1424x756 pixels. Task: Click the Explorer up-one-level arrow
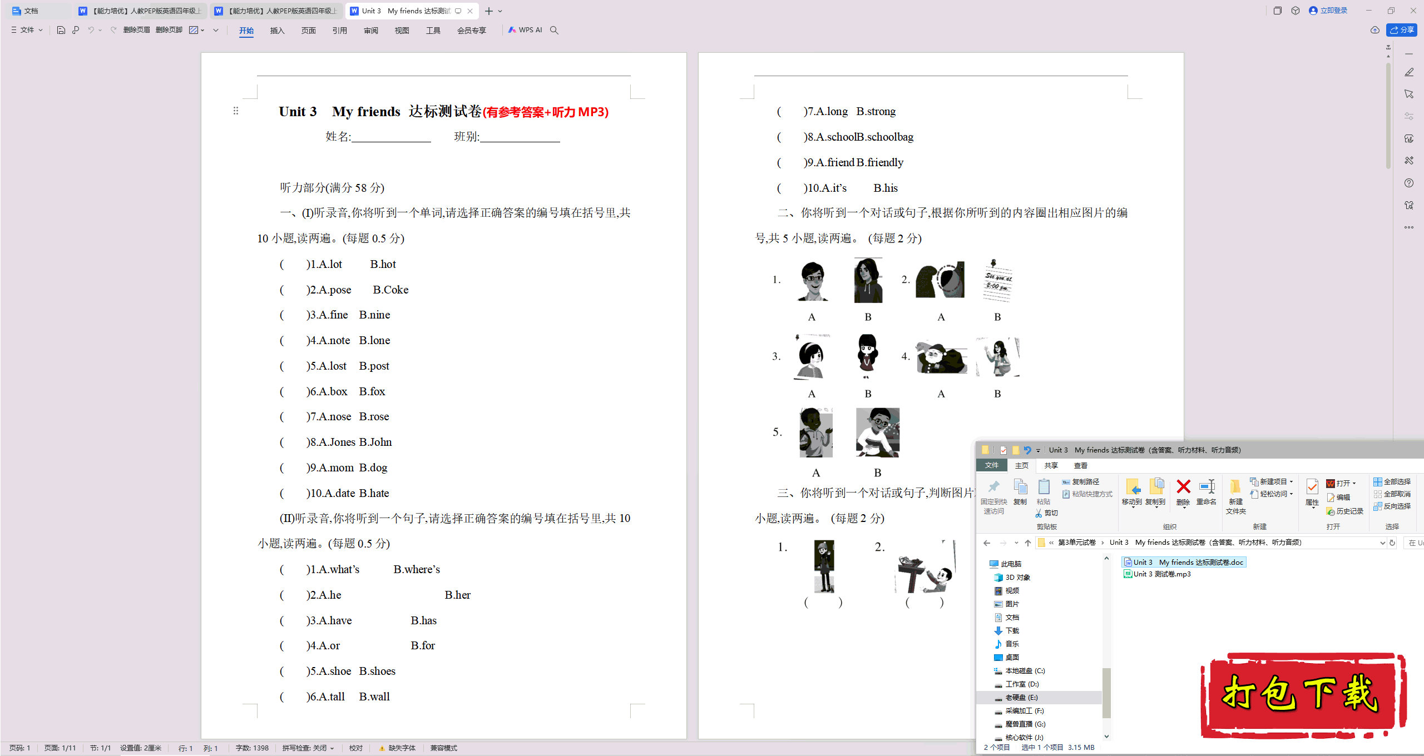click(x=1028, y=543)
